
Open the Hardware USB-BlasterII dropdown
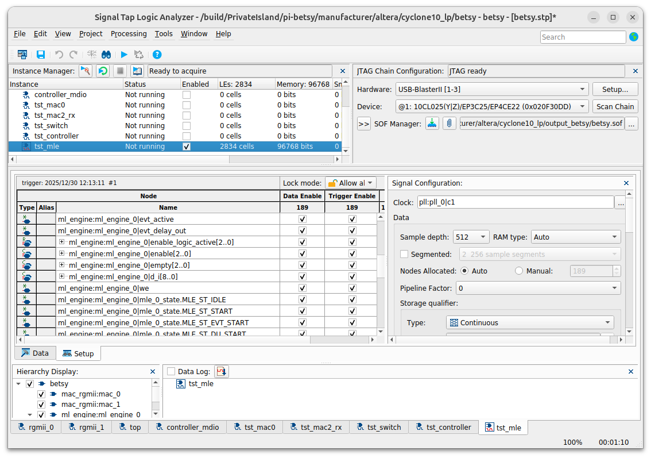pyautogui.click(x=491, y=90)
